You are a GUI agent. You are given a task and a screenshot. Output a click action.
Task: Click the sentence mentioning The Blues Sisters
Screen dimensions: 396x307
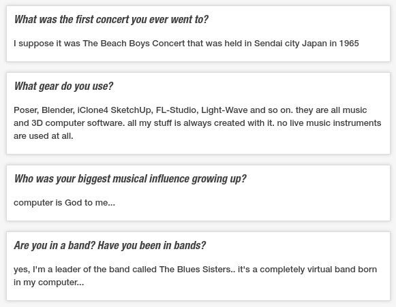pos(195,270)
